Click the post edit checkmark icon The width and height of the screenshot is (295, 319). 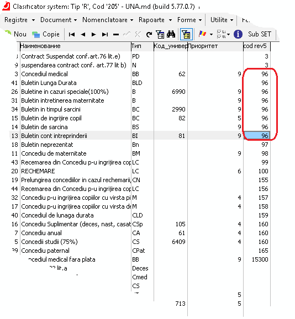(x=127, y=34)
